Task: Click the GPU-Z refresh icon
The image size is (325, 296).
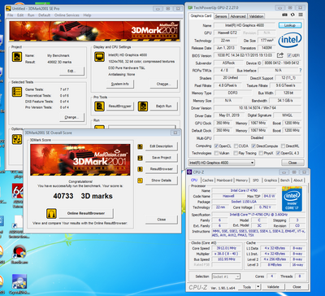Action: click(292, 15)
